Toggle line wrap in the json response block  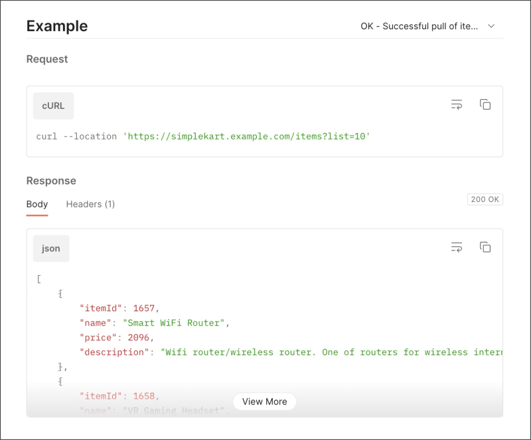[x=457, y=248]
